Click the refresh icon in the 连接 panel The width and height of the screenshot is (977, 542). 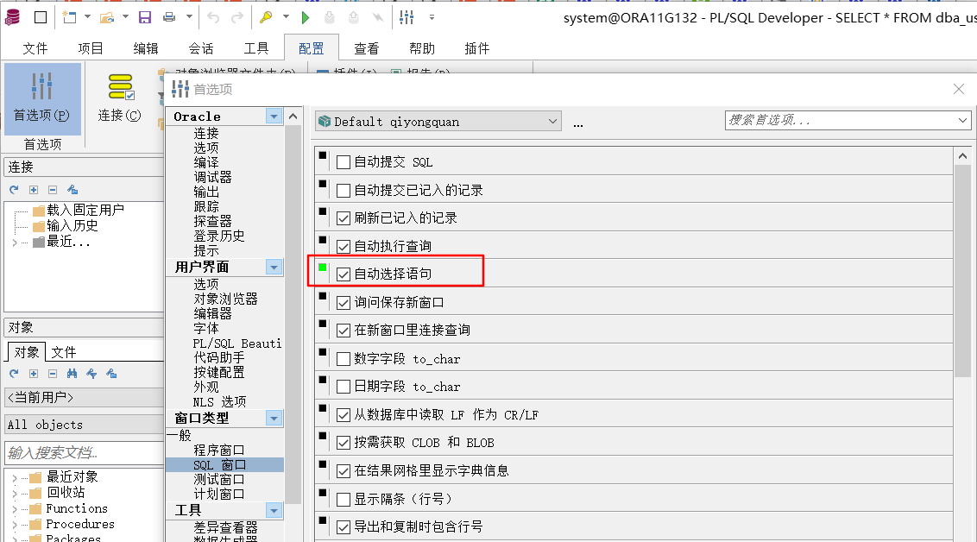[14, 188]
